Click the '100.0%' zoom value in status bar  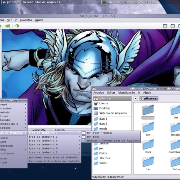[x=60, y=130]
